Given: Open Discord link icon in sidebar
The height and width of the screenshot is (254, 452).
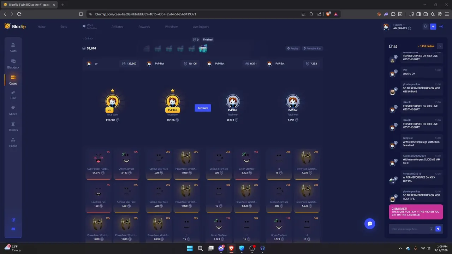Looking at the screenshot, I should tap(13, 229).
